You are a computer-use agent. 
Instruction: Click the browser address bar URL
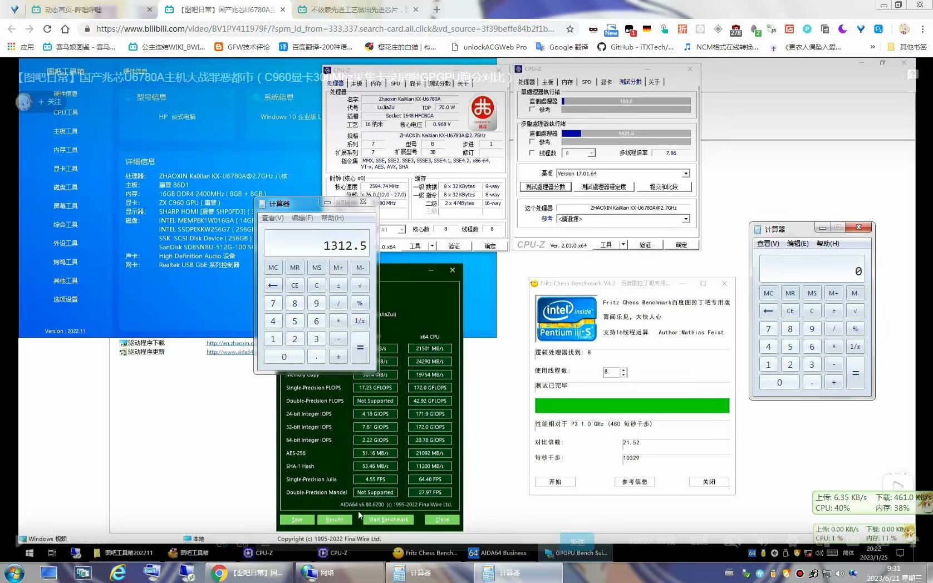pos(325,29)
